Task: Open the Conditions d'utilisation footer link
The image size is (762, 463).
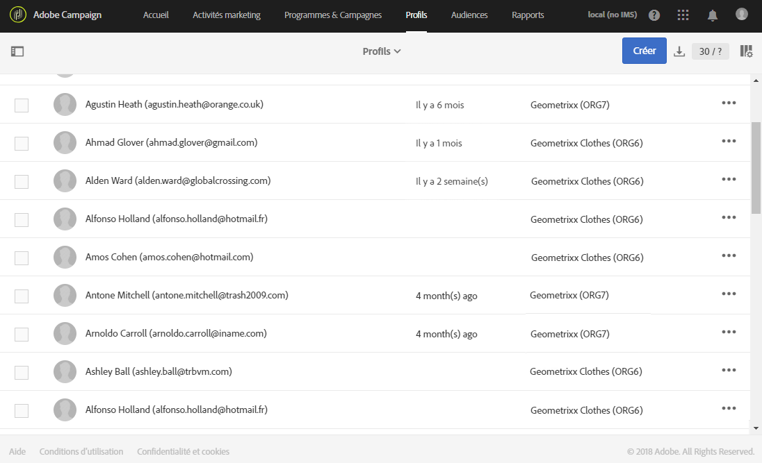Action: point(81,452)
